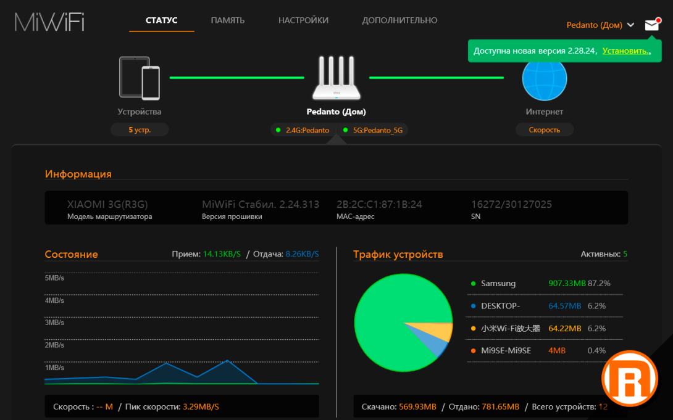Click the 5 устр. devices button
This screenshot has height=420, width=673.
click(140, 130)
